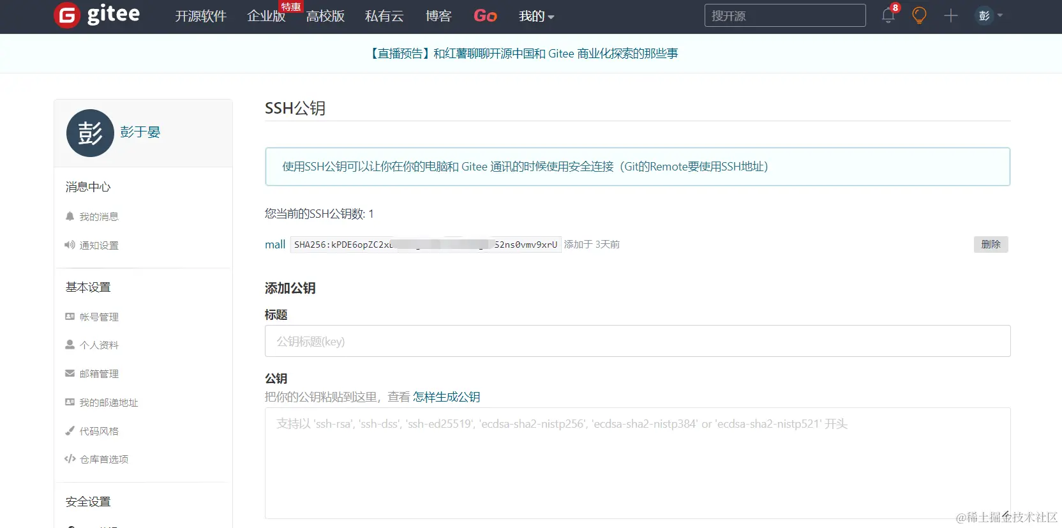Screen dimensions: 1062x528
Task: Go to 我的邮递地址 in the sidebar
Action: pos(108,402)
